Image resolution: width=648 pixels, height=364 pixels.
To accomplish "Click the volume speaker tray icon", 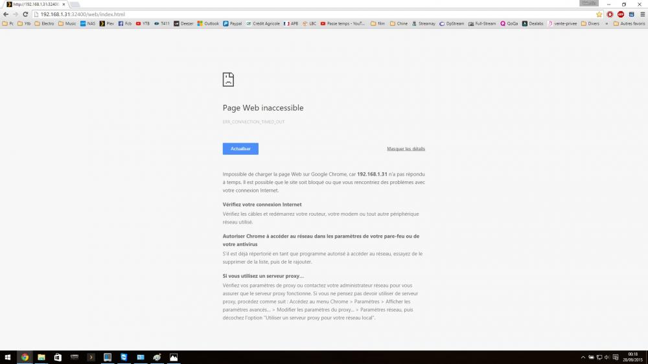I will (607, 358).
